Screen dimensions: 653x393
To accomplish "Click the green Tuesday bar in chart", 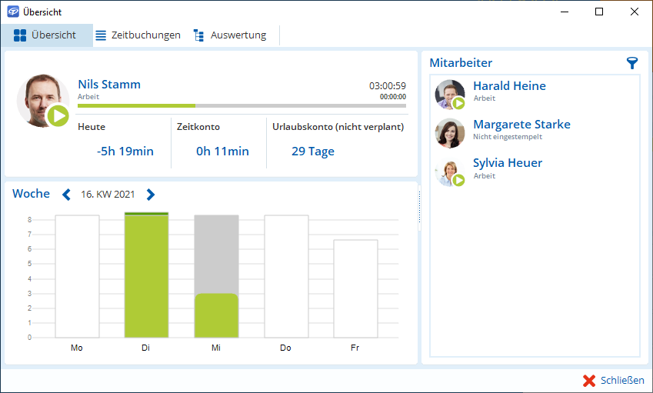I will click(x=146, y=275).
